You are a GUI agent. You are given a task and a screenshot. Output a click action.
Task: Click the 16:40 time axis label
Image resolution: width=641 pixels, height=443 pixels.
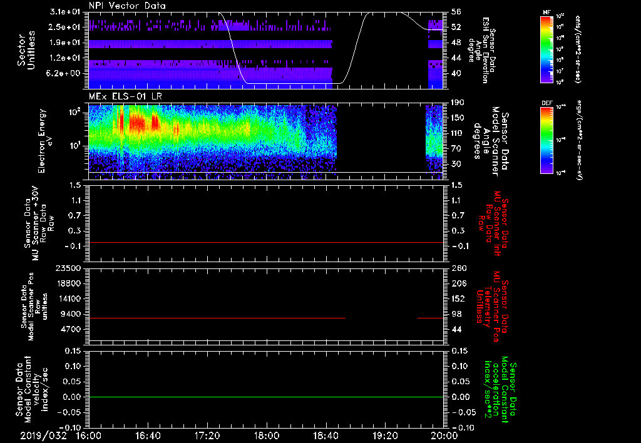pos(148,435)
